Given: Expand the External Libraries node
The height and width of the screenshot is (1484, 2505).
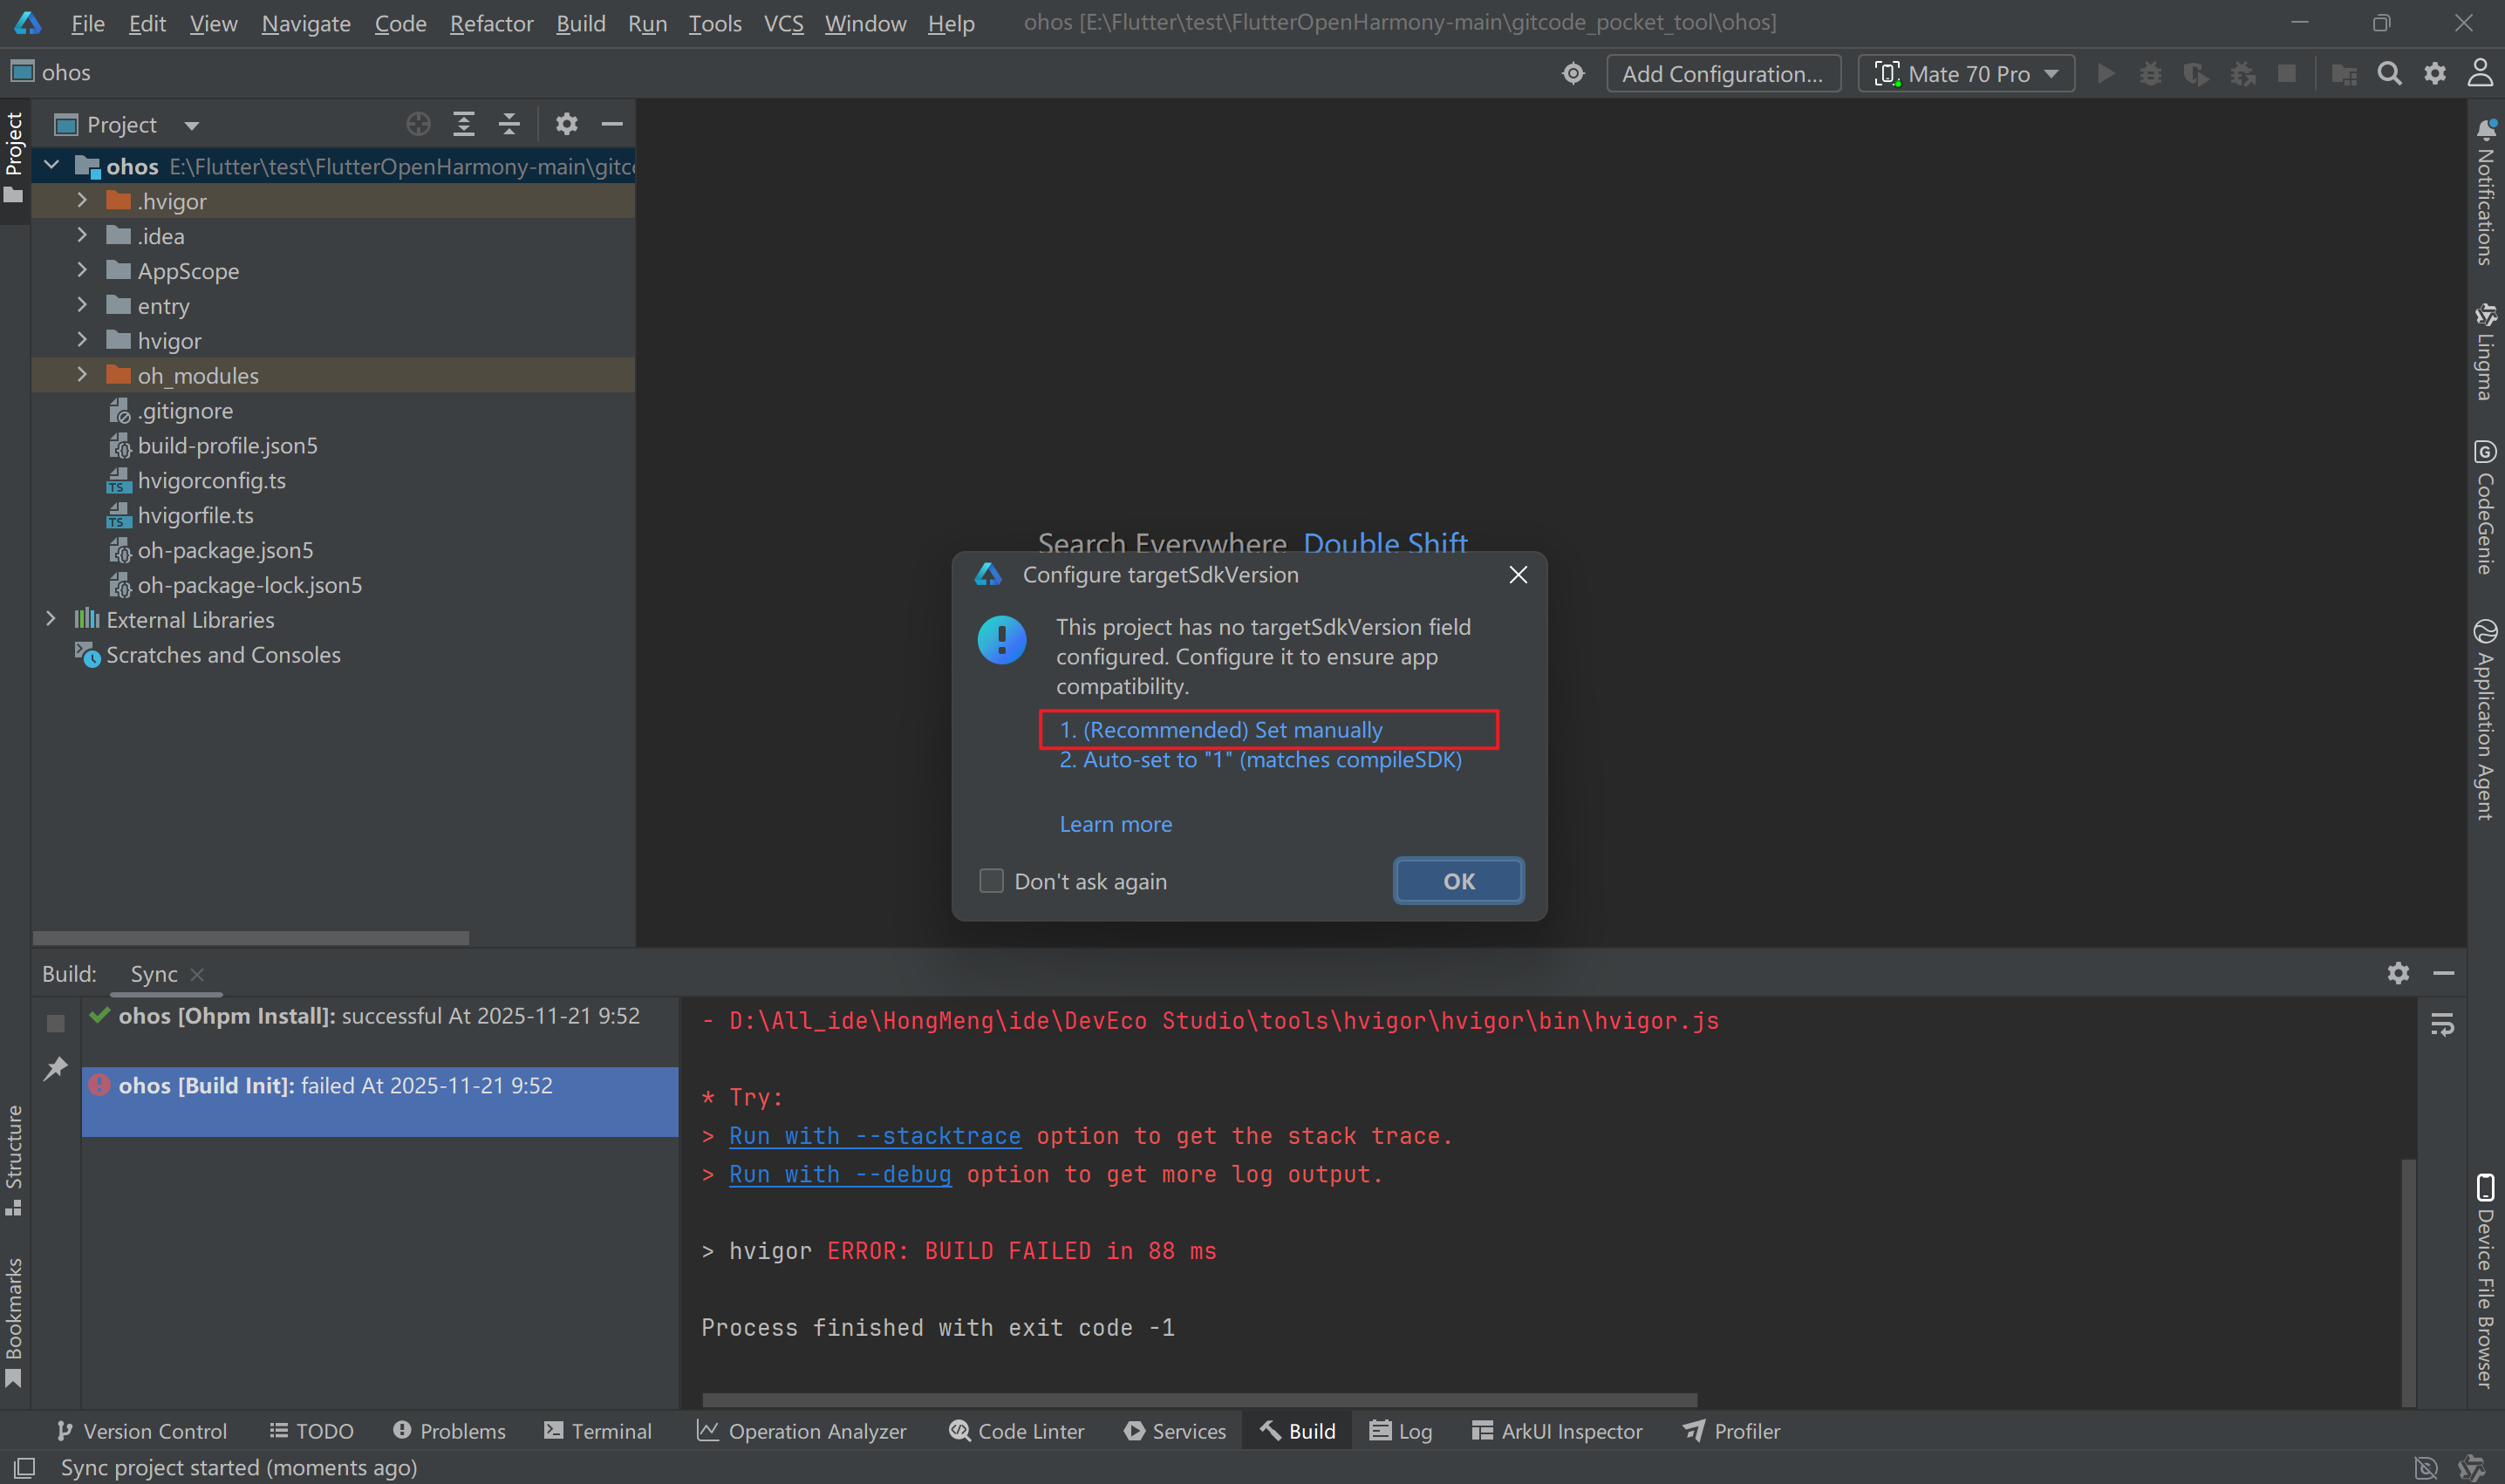Looking at the screenshot, I should pos(51,620).
